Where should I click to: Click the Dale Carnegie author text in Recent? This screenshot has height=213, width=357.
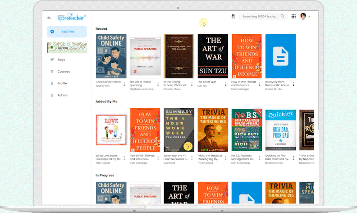[240, 89]
